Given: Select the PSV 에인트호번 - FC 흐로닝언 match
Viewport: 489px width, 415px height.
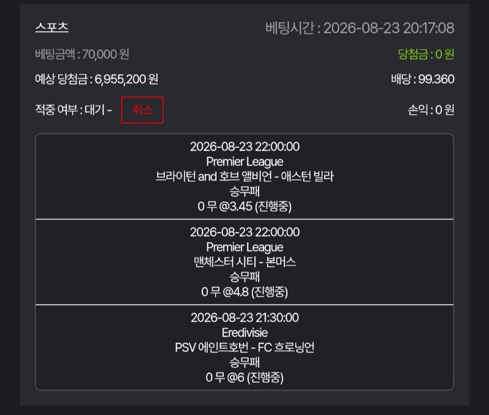Looking at the screenshot, I should (244, 347).
